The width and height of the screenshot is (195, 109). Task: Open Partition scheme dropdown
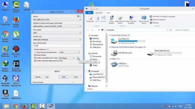57,26
